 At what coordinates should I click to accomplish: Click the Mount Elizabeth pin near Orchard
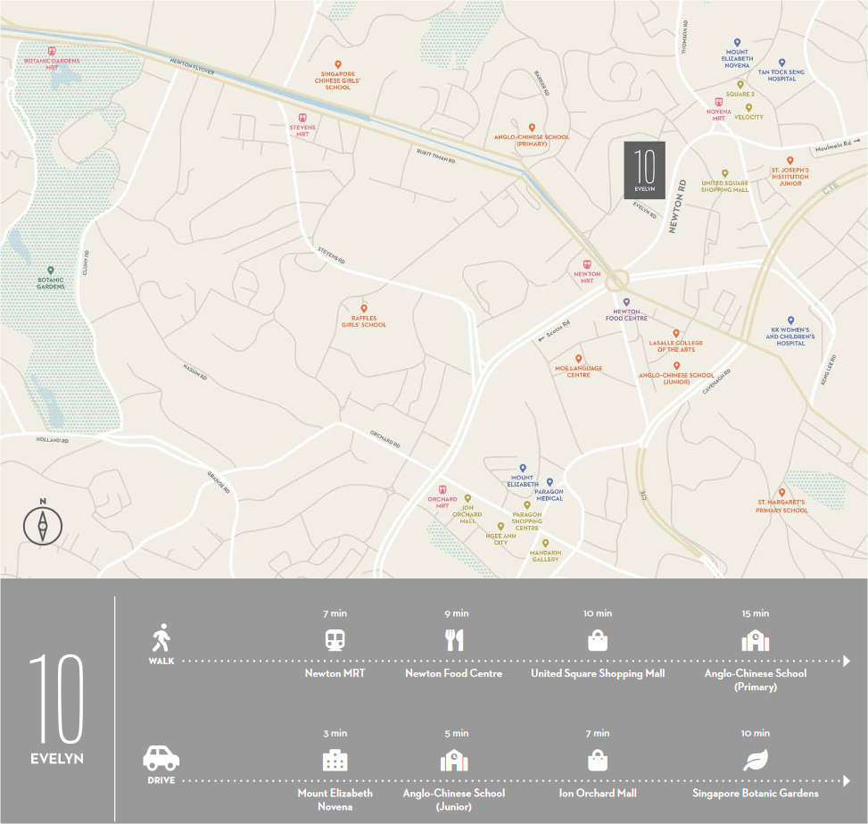pos(522,469)
